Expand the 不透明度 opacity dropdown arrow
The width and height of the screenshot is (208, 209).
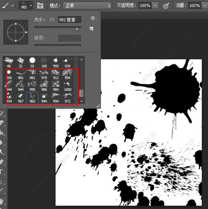155,5
